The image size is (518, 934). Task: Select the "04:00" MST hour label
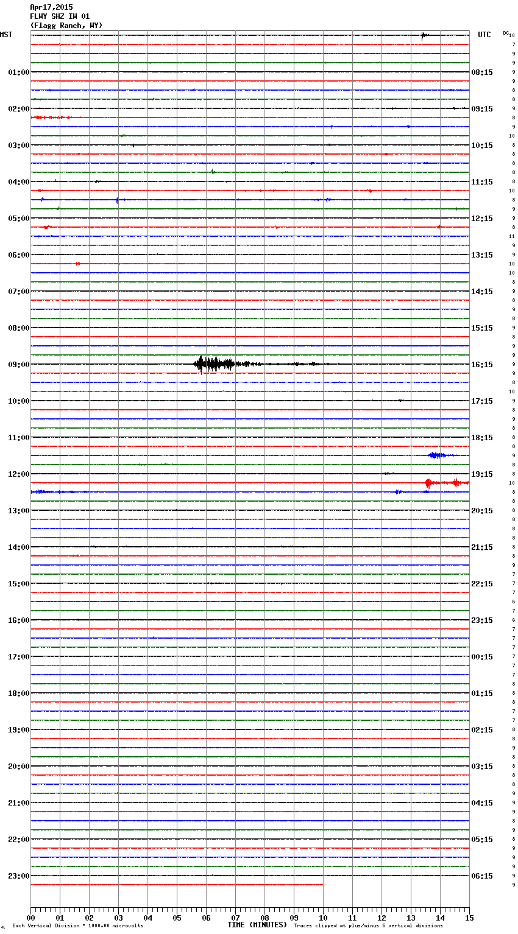click(x=19, y=182)
